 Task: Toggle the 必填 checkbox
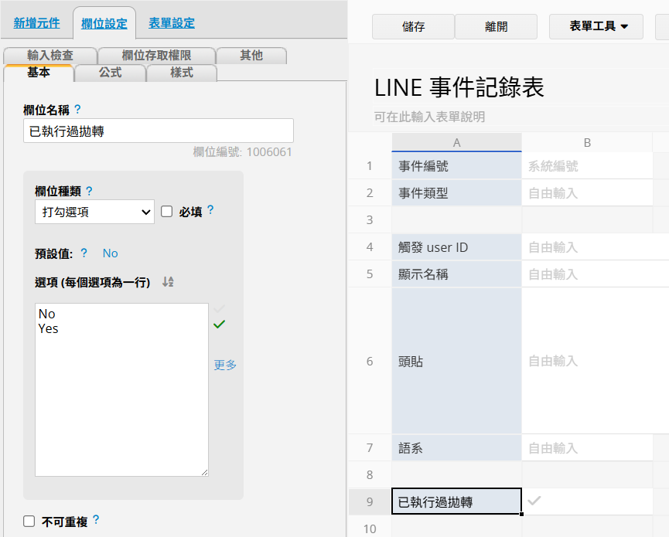166,212
